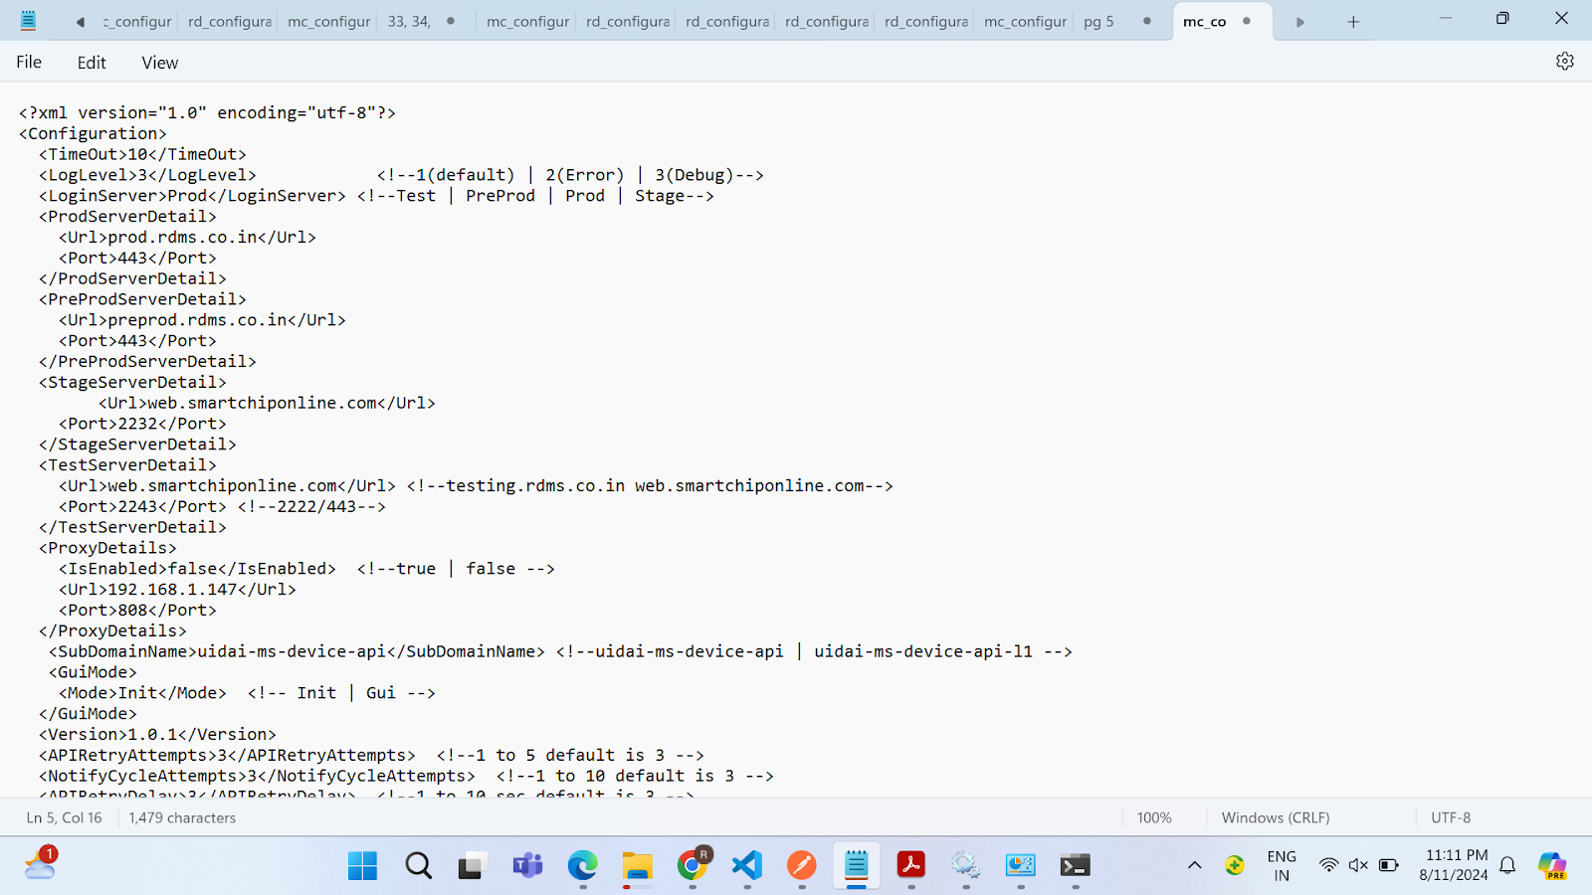Screen dimensions: 1592x895
Task: Open the Edit menu
Action: 92,62
